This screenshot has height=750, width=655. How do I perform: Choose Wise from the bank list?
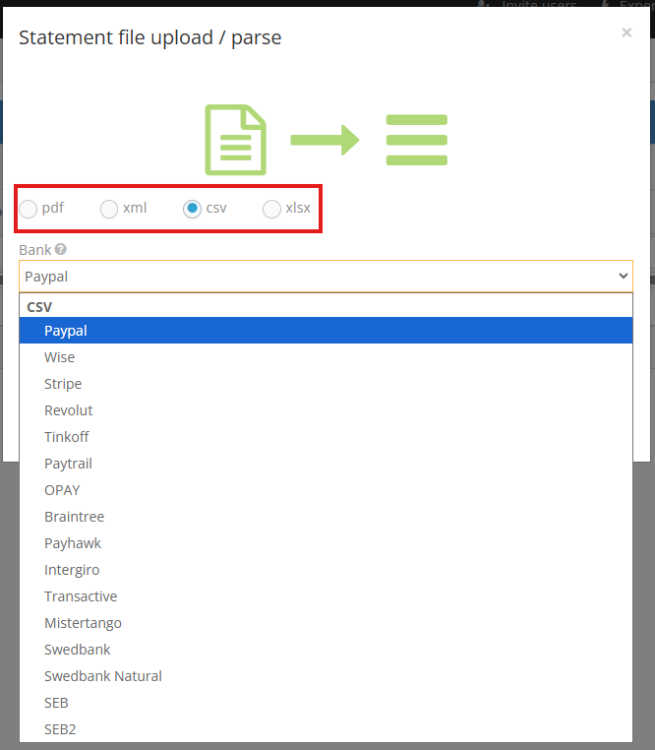tap(327, 357)
